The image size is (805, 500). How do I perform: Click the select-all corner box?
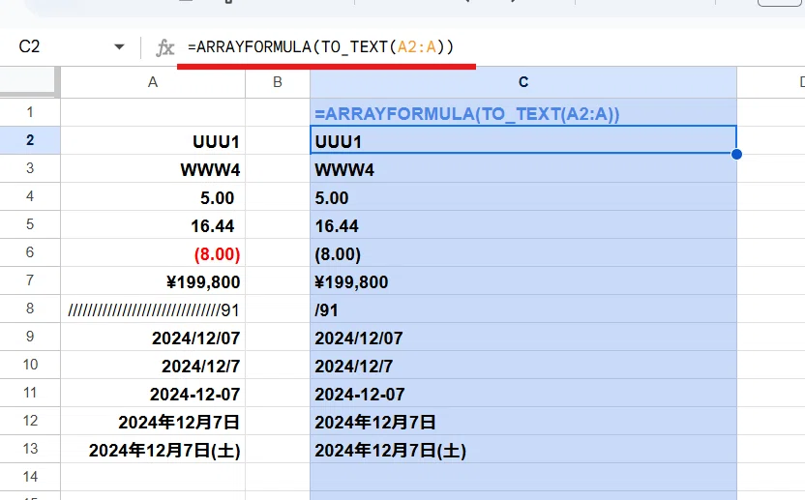point(28,81)
